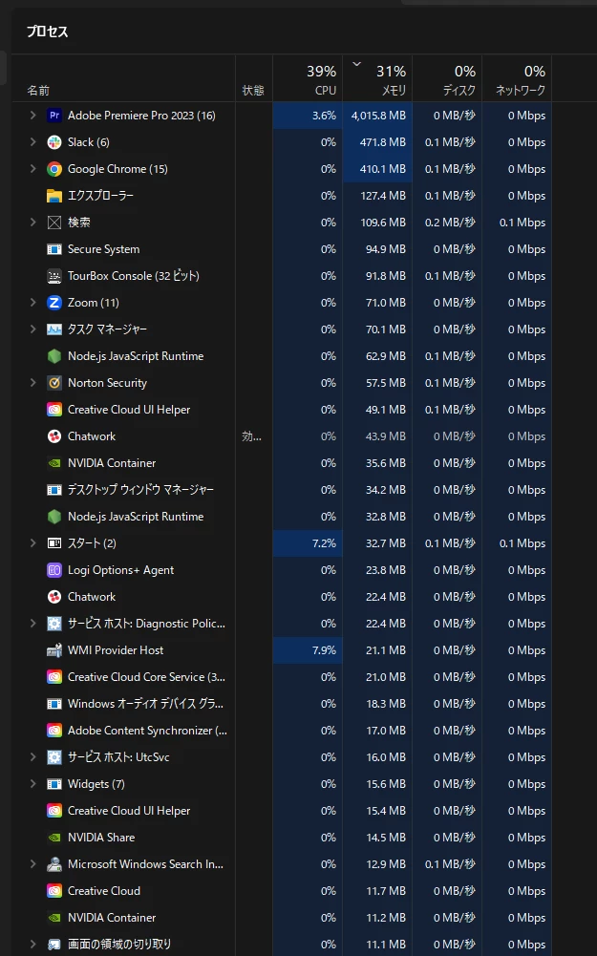This screenshot has height=956, width=597.
Task: Click the WMI Provider Host icon
Action: click(x=54, y=650)
